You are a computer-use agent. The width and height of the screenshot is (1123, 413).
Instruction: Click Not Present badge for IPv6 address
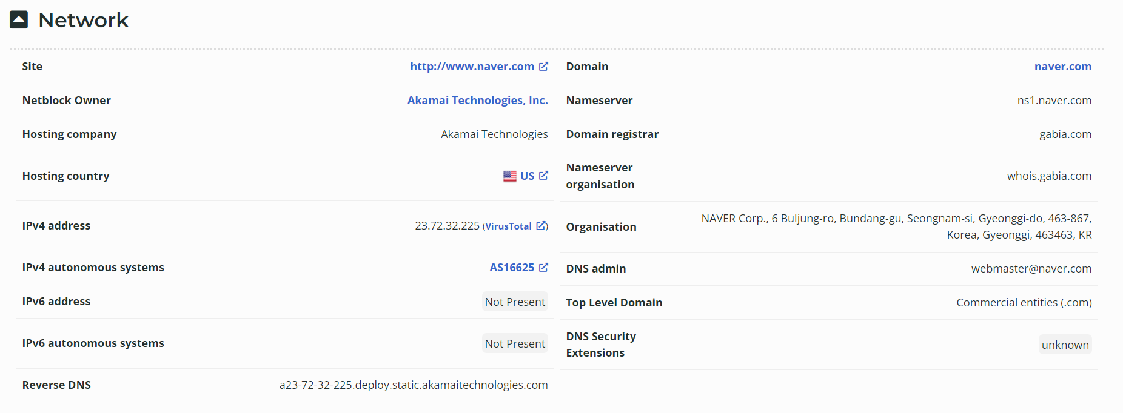(x=515, y=302)
